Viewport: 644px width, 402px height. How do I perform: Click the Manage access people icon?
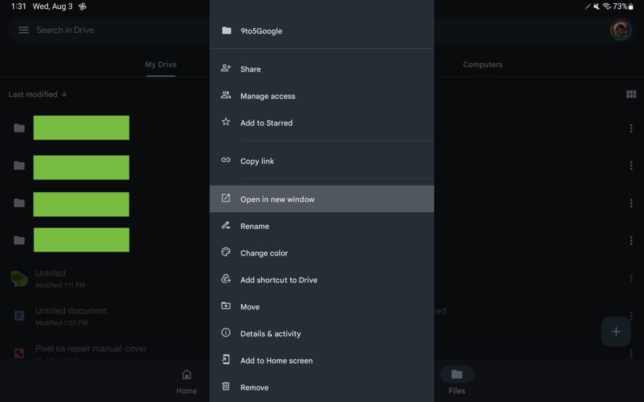226,95
